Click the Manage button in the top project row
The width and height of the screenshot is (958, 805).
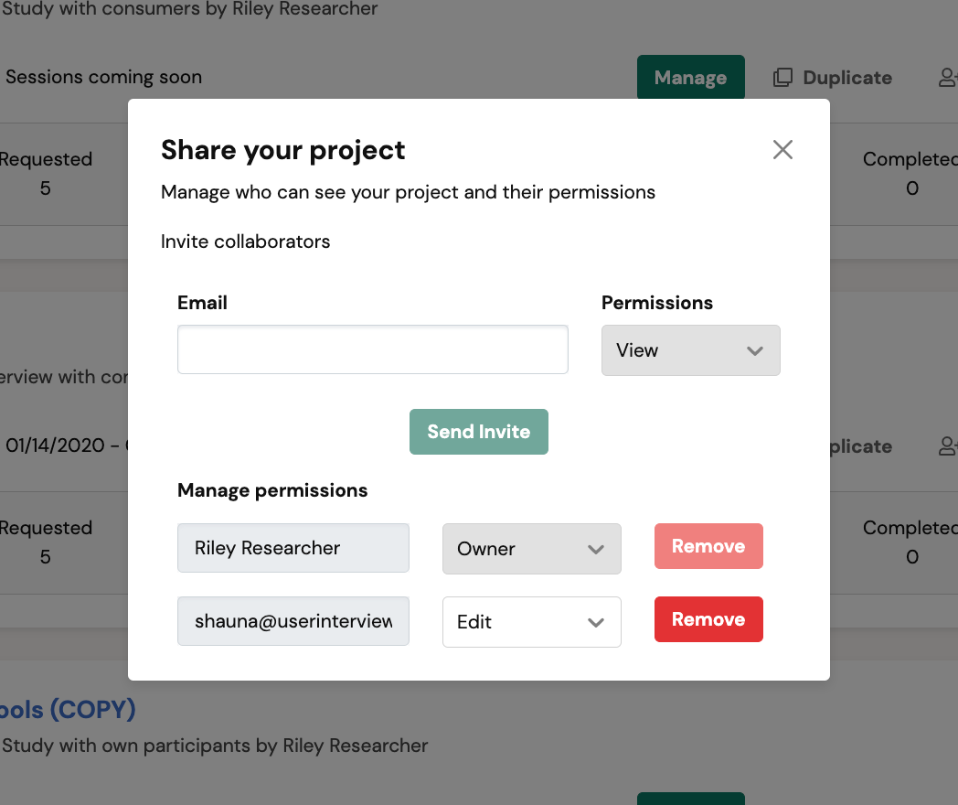pyautogui.click(x=690, y=78)
